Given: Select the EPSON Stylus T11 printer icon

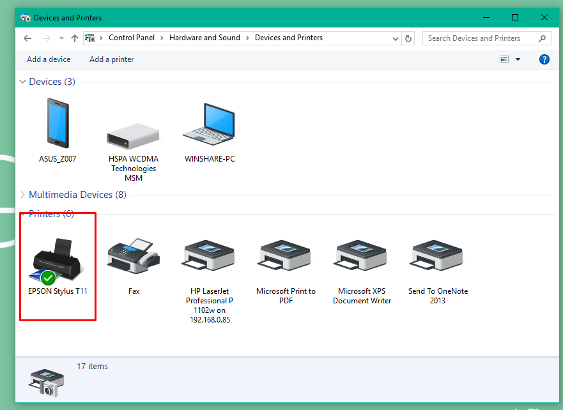Looking at the screenshot, I should [57, 261].
